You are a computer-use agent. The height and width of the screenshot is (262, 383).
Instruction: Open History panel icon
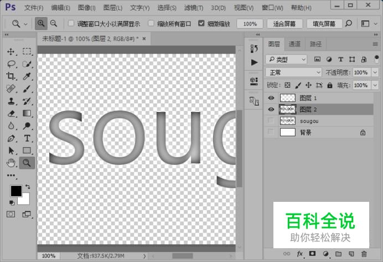254,49
